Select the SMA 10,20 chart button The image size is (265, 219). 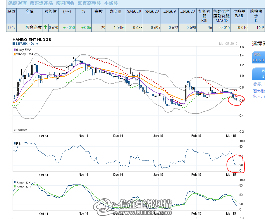tap(258, 57)
